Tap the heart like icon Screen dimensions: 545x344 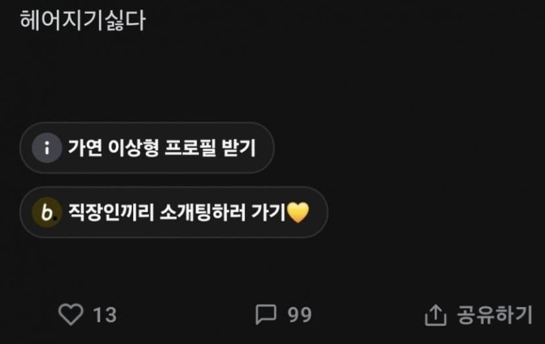[x=71, y=314]
